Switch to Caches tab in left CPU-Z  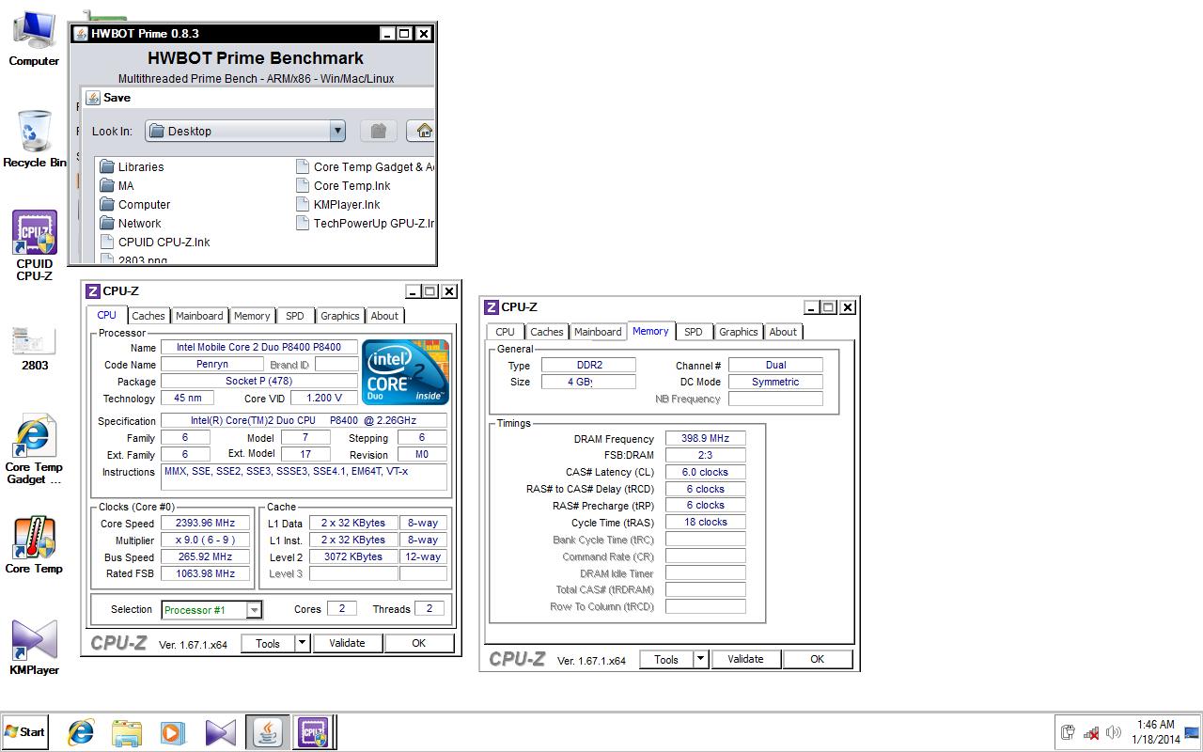coord(148,316)
